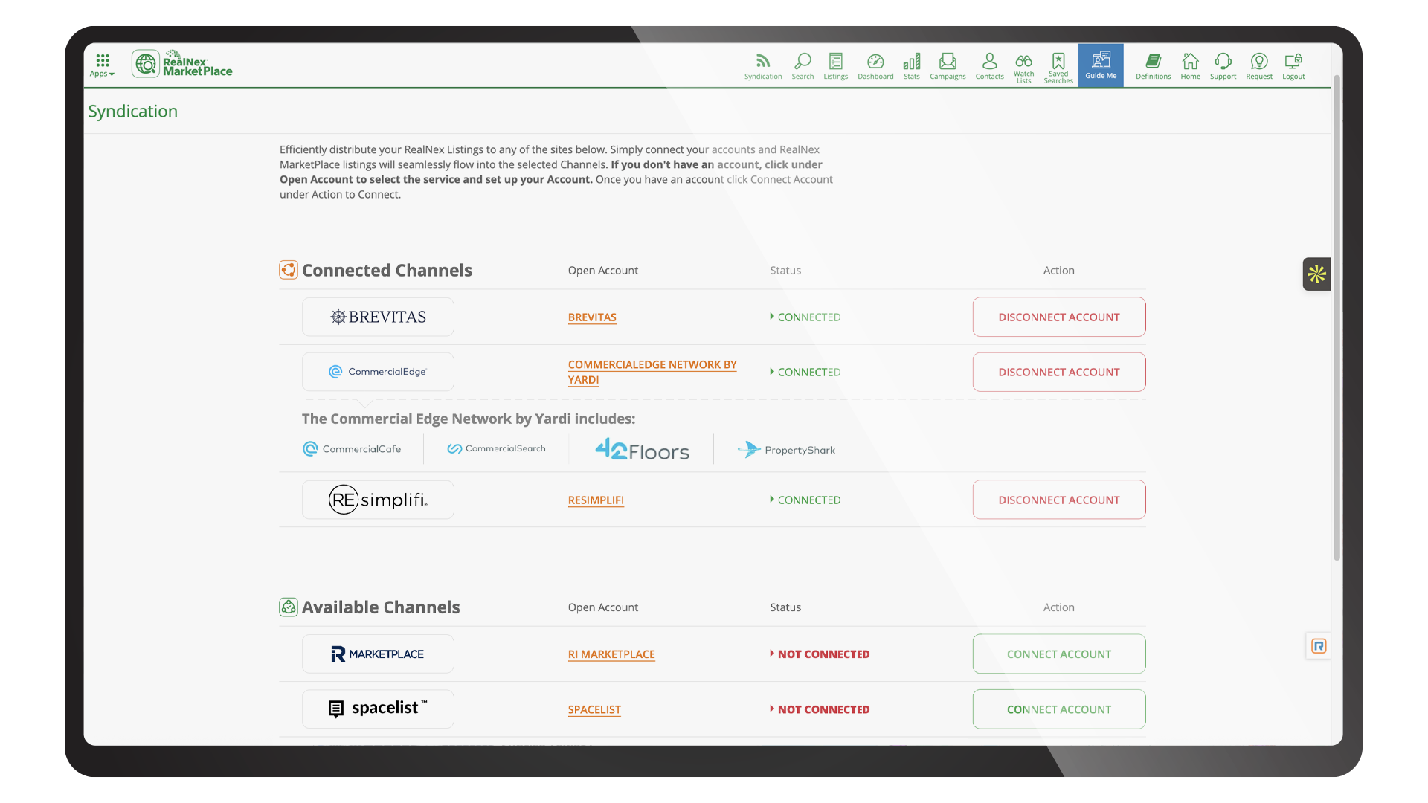
Task: Open the Apps grid menu
Action: [102, 65]
